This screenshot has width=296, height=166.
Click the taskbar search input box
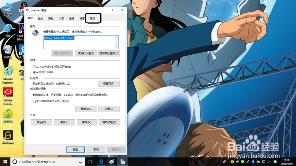click(47, 162)
